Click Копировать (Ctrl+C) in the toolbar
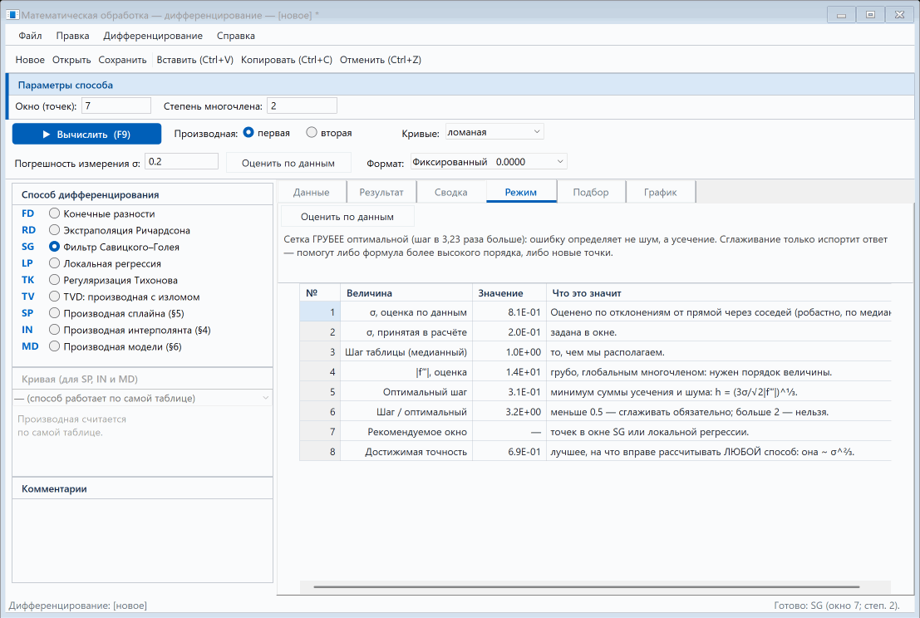Image resolution: width=920 pixels, height=618 pixels. (x=287, y=60)
